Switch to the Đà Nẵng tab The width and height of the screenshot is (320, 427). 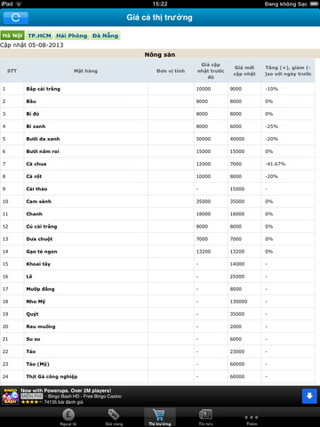point(105,36)
